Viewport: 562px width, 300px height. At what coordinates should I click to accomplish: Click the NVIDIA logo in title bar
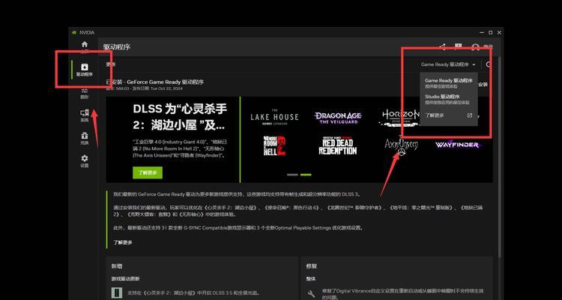(74, 33)
